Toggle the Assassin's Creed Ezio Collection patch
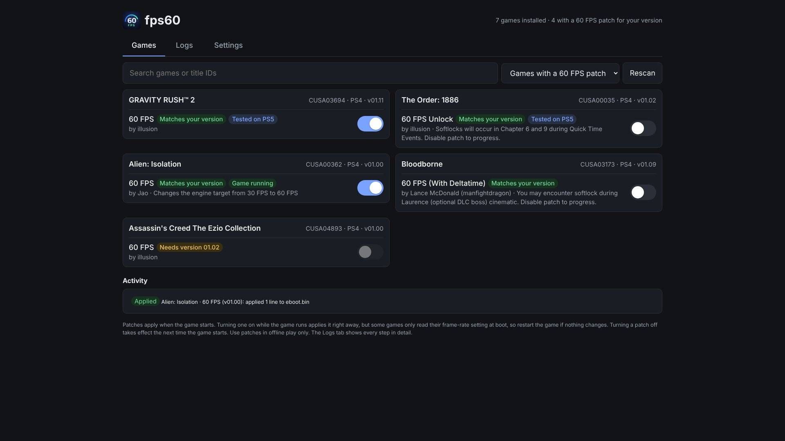The height and width of the screenshot is (441, 785). [x=370, y=252]
